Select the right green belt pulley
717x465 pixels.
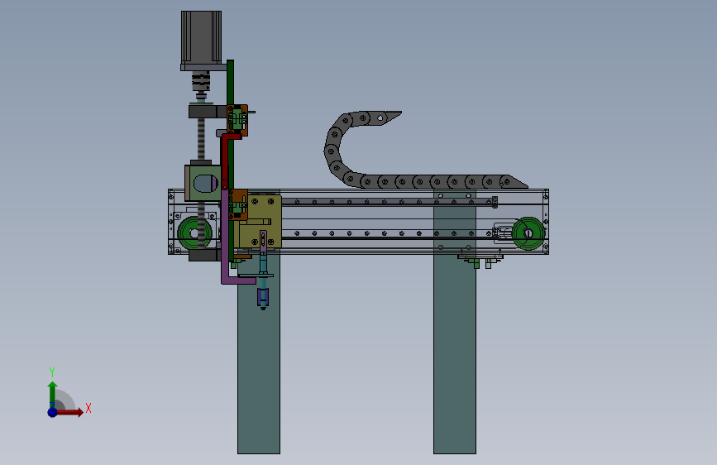(x=528, y=233)
